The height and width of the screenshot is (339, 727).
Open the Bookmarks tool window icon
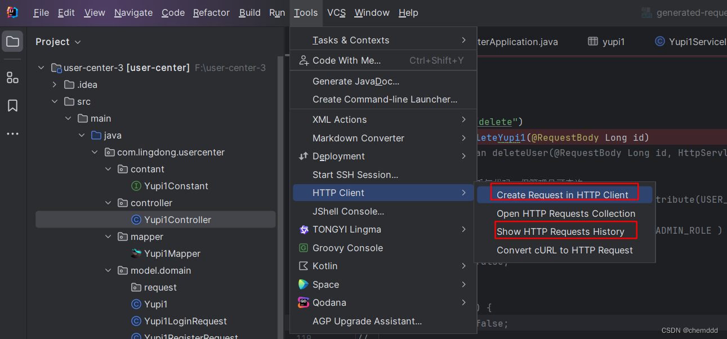point(12,105)
